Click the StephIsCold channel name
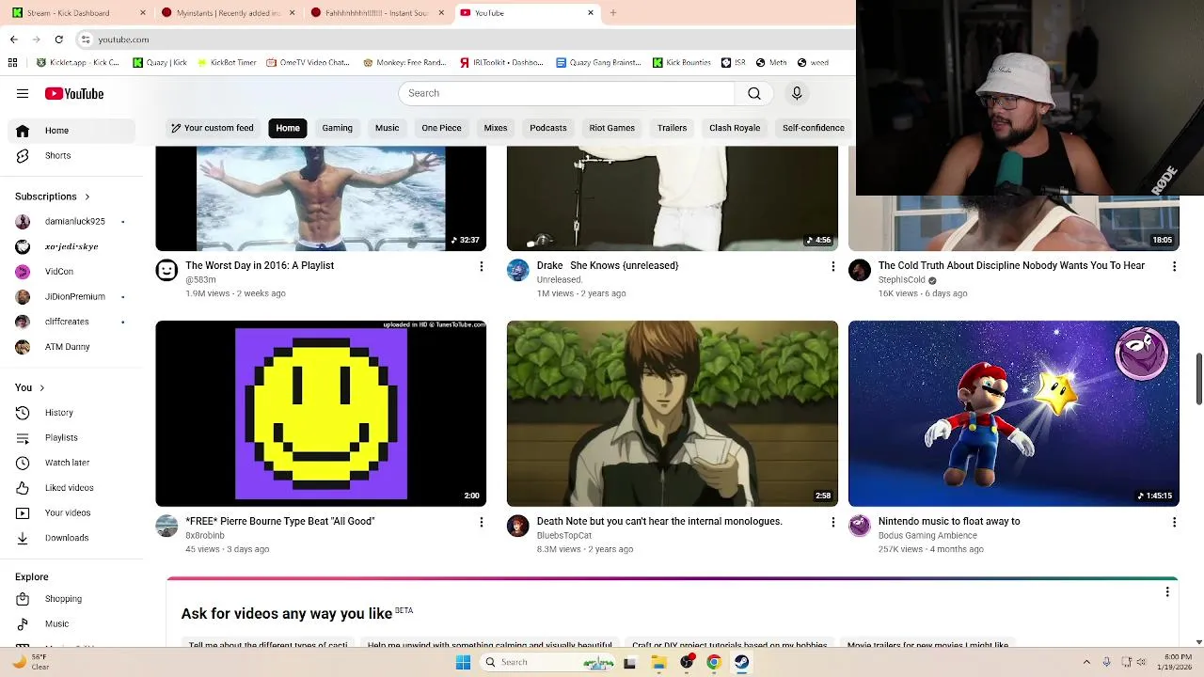The width and height of the screenshot is (1204, 677). pos(901,280)
